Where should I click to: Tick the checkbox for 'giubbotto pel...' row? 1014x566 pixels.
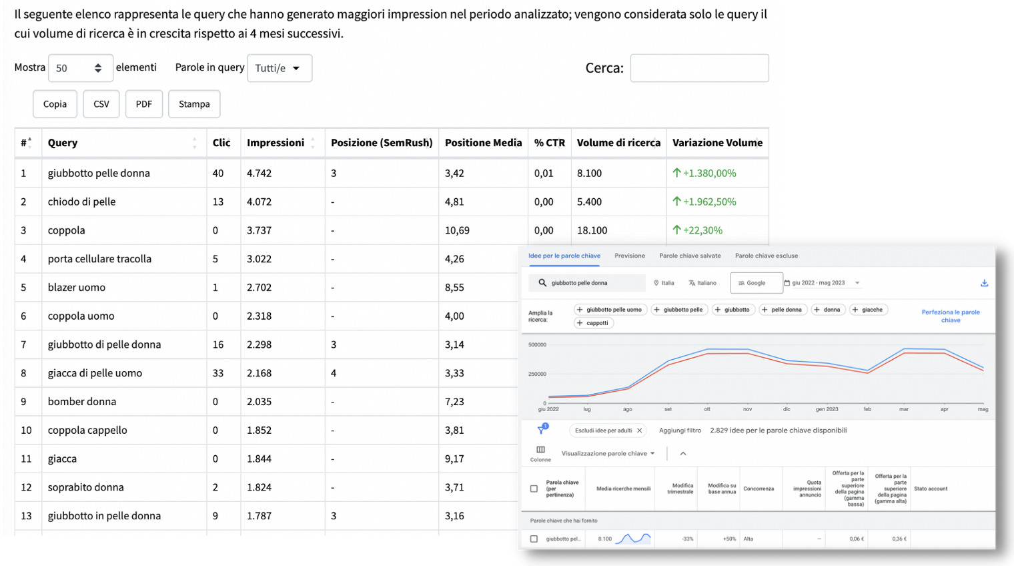point(534,539)
